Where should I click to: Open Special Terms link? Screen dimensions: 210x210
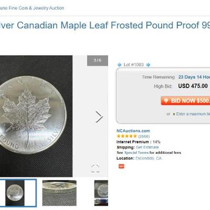[x=136, y=153]
